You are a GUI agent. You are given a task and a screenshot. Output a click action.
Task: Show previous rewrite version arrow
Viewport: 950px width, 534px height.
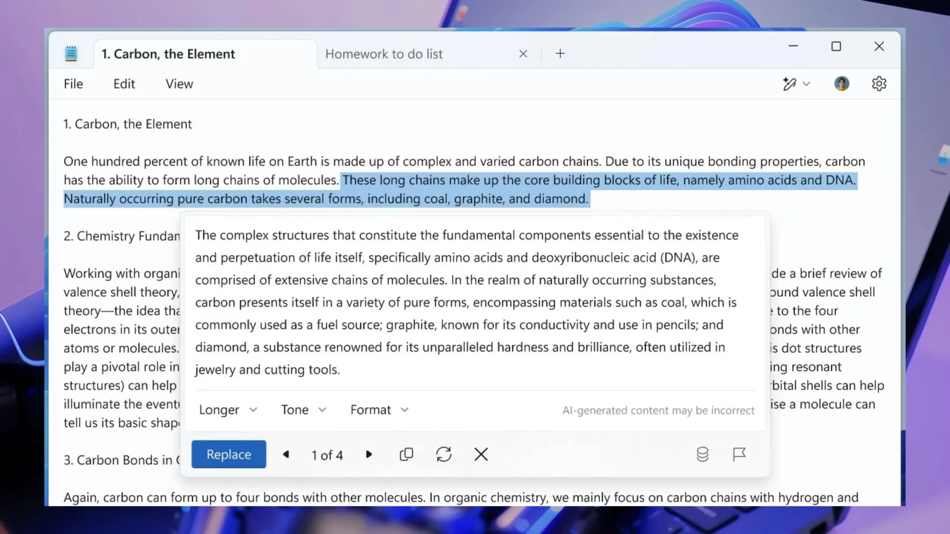coord(286,454)
